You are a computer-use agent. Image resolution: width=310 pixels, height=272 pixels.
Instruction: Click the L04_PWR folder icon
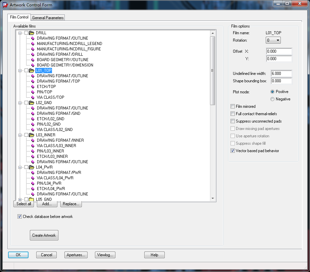pyautogui.click(x=32, y=167)
